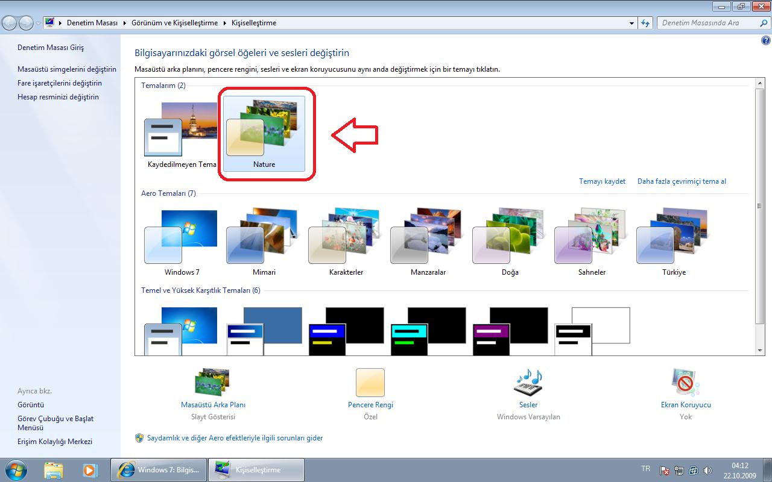This screenshot has height=482, width=772.
Task: Open Windows Media Player from taskbar
Action: 90,469
